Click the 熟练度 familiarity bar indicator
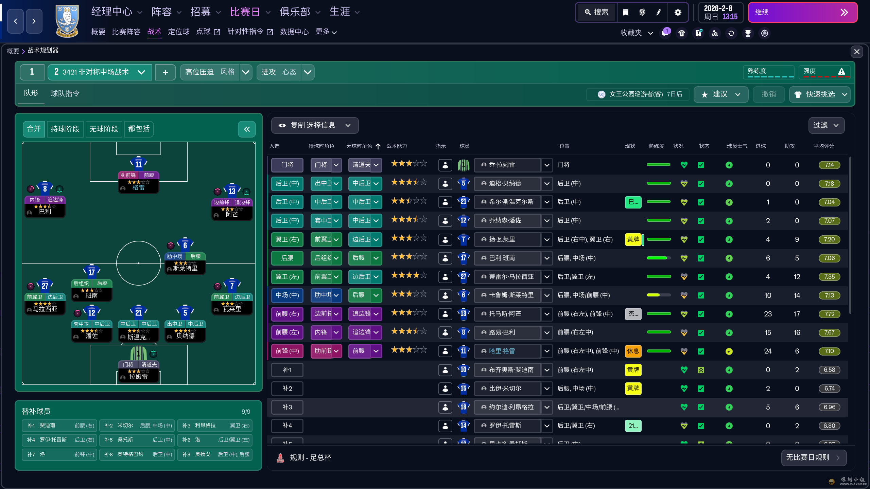This screenshot has width=870, height=489. click(769, 72)
